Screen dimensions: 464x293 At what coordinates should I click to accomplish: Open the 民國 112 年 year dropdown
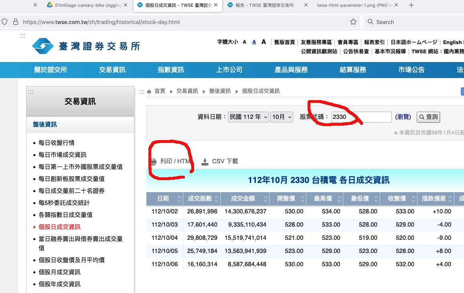(x=248, y=117)
